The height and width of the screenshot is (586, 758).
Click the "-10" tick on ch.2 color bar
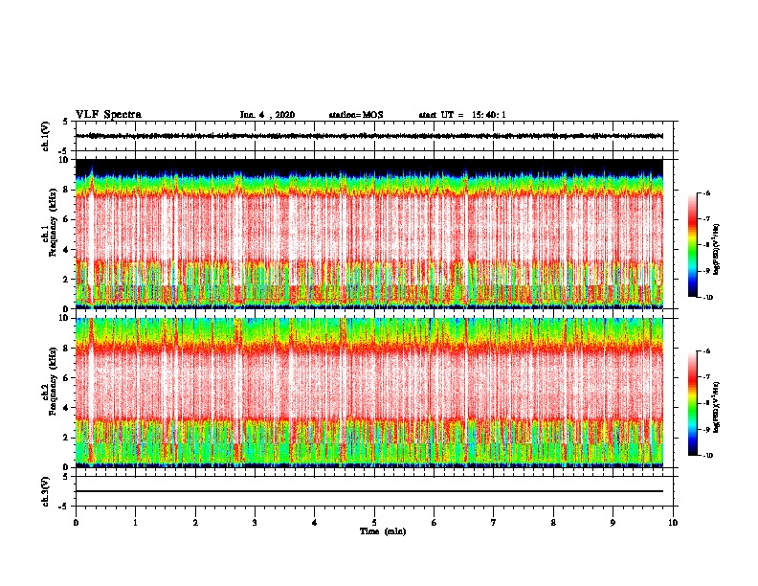point(708,456)
